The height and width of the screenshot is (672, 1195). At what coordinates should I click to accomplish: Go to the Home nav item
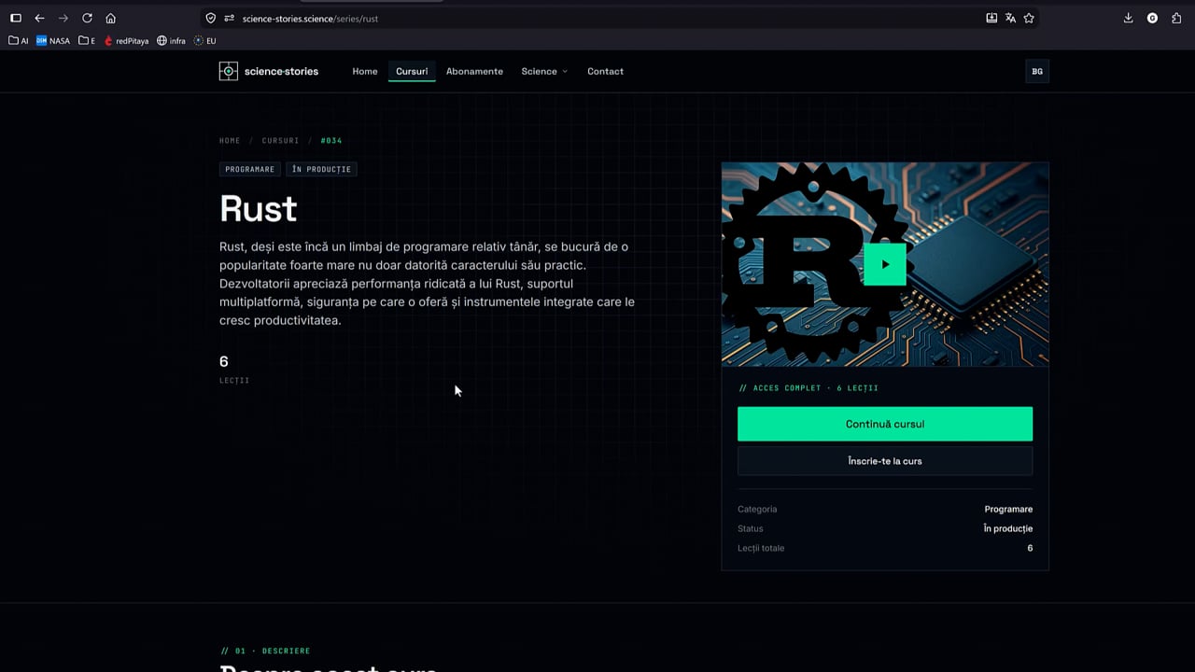coord(365,72)
